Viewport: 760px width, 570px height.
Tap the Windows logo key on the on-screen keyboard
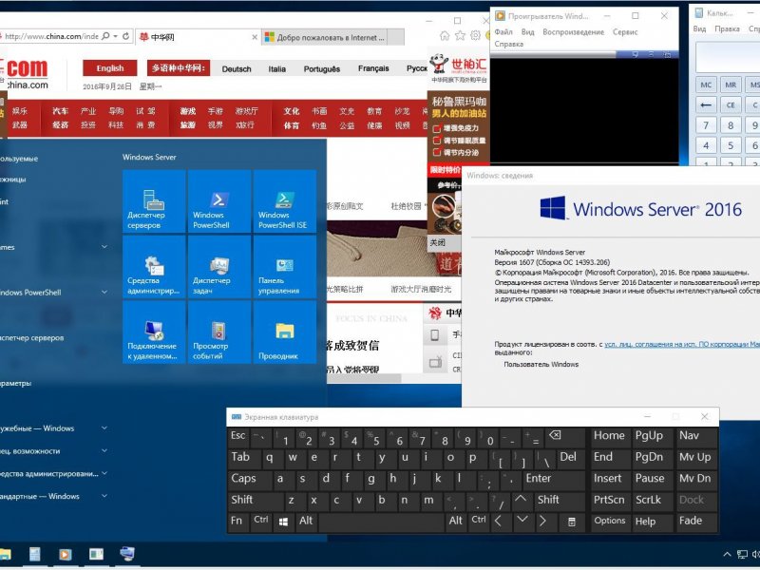point(283,521)
